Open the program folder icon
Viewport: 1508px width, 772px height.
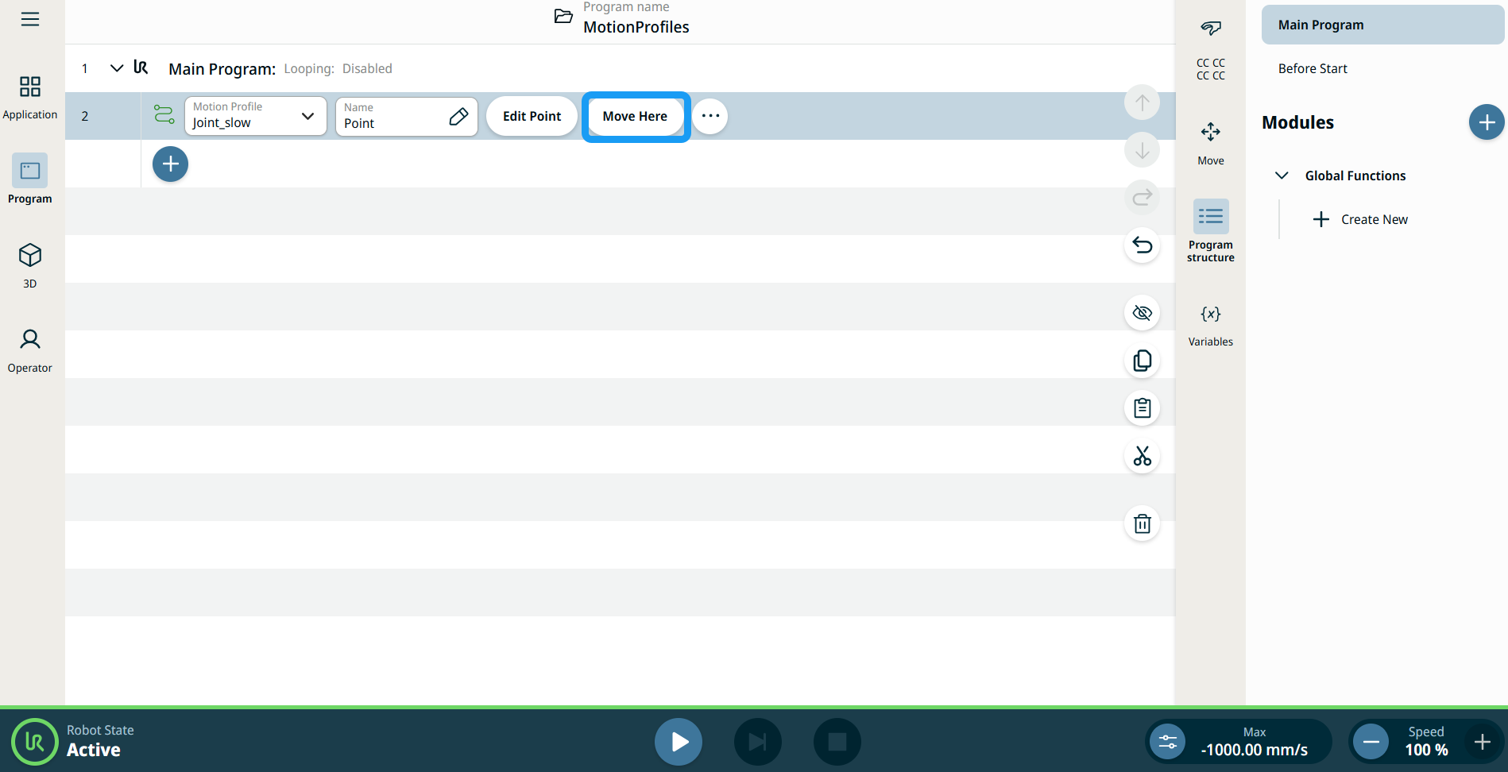coord(563,17)
